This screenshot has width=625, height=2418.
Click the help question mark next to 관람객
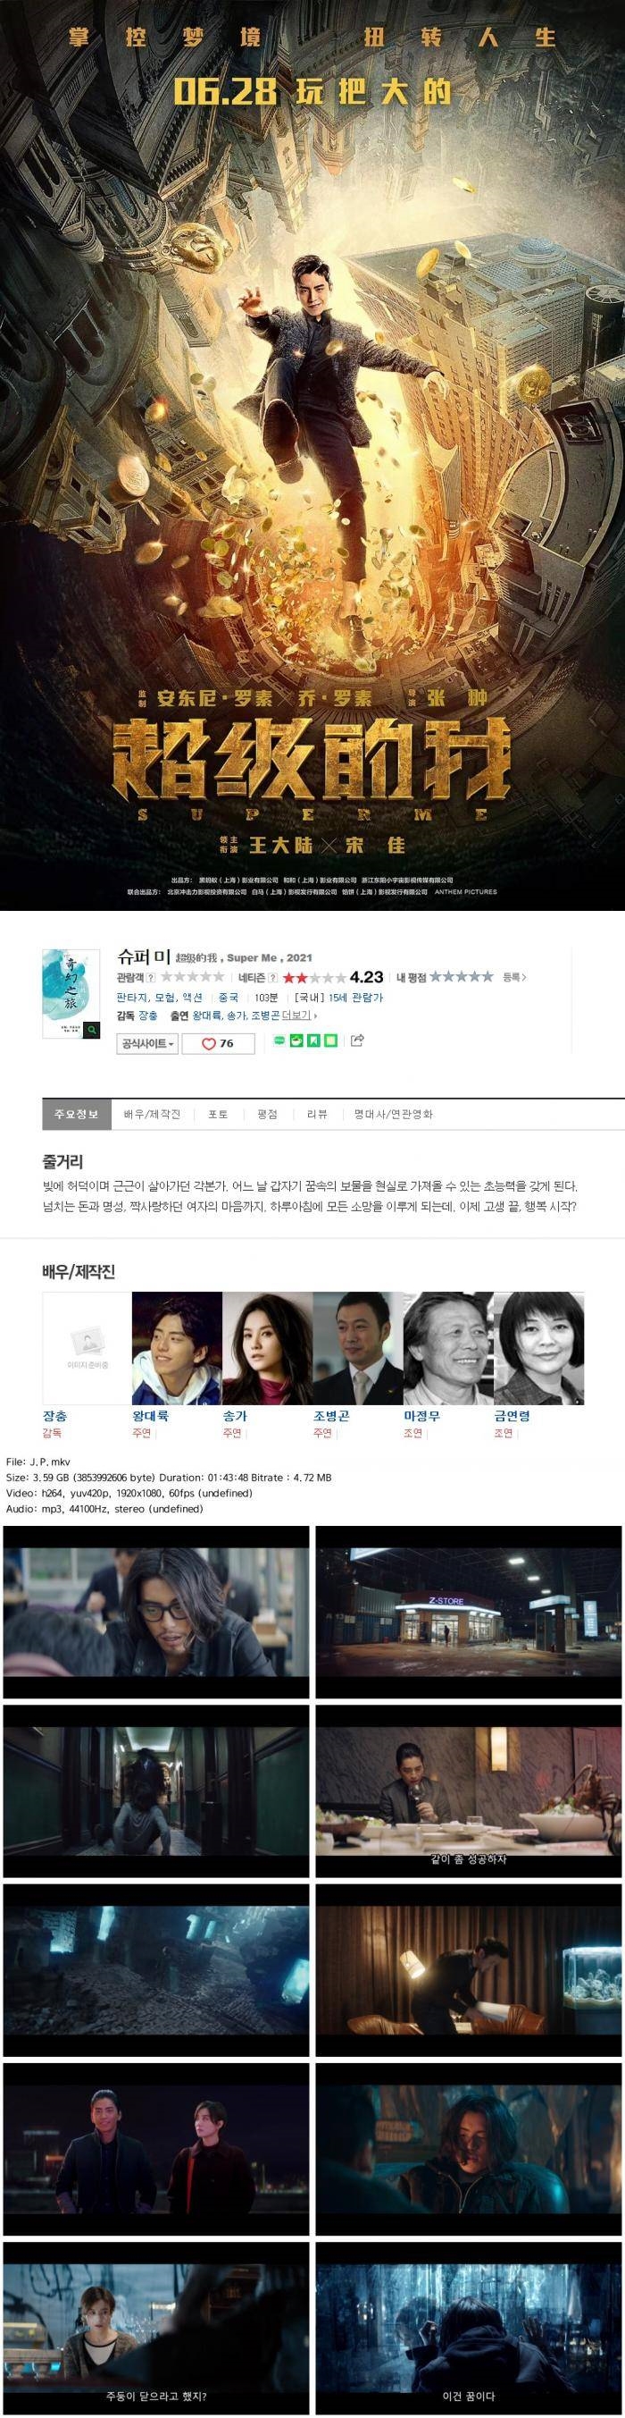(x=151, y=977)
